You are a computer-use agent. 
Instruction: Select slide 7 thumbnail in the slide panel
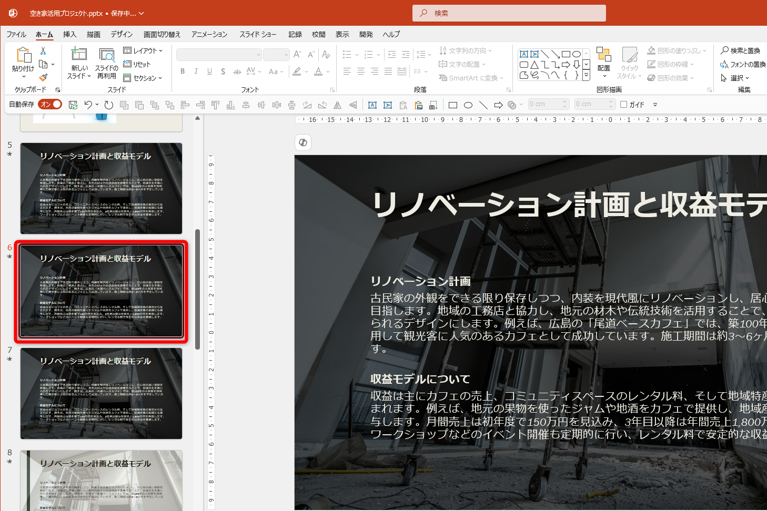click(101, 393)
